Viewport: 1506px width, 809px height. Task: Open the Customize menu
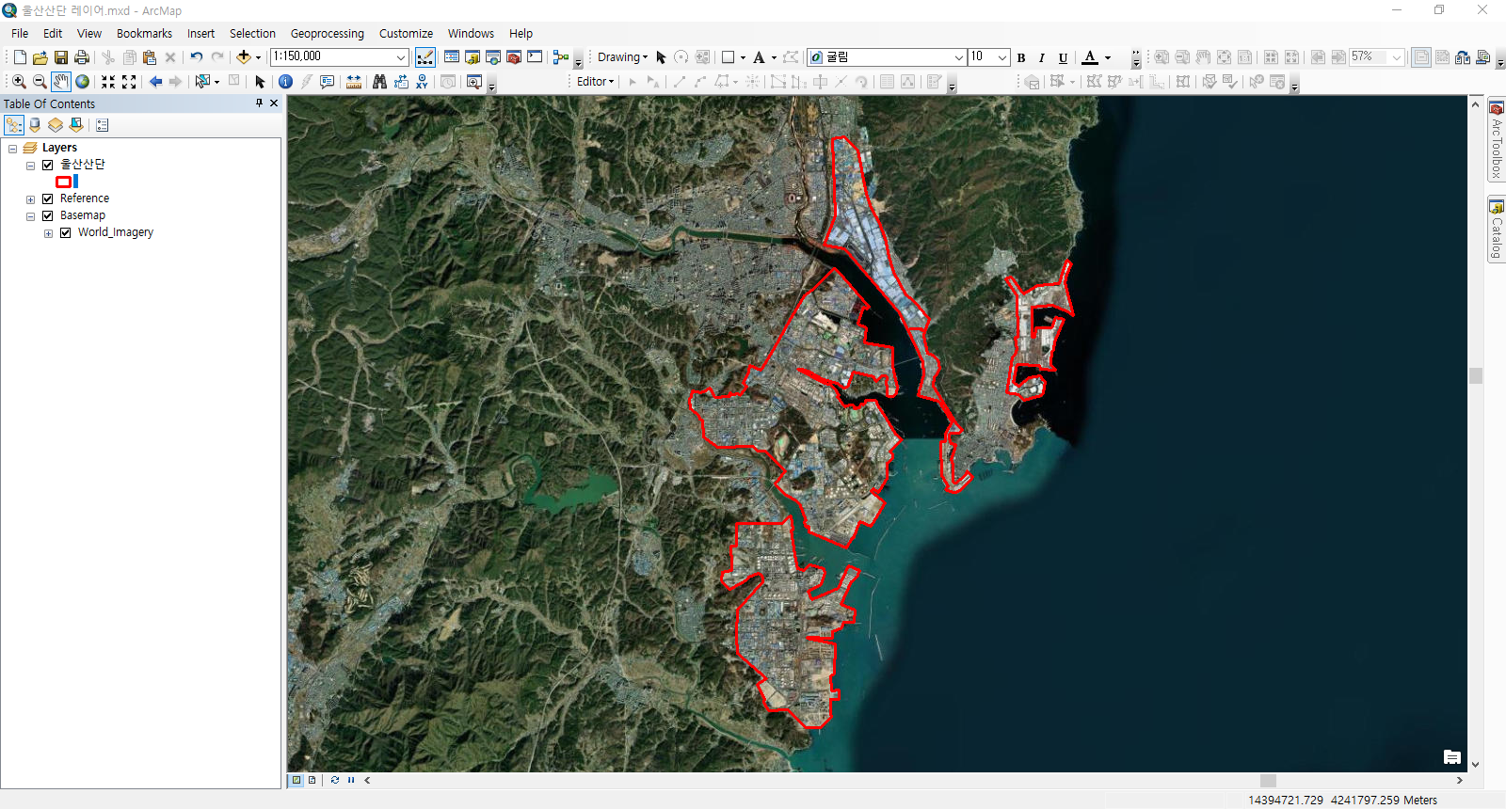[x=406, y=33]
